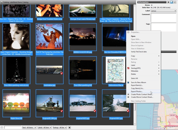This screenshot has width=178, height=130.
Task: Click the Geotag(GPS) red icon
Action: (x=128, y=68)
